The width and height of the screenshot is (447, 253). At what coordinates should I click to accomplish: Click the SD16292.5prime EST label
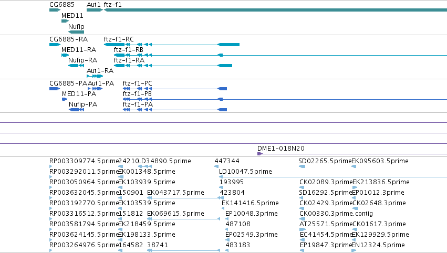pyautogui.click(x=326, y=193)
